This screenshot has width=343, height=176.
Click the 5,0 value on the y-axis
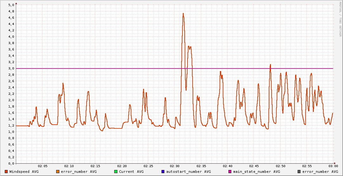11,5
